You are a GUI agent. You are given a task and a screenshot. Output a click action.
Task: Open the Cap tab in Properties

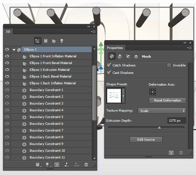pos(128,56)
